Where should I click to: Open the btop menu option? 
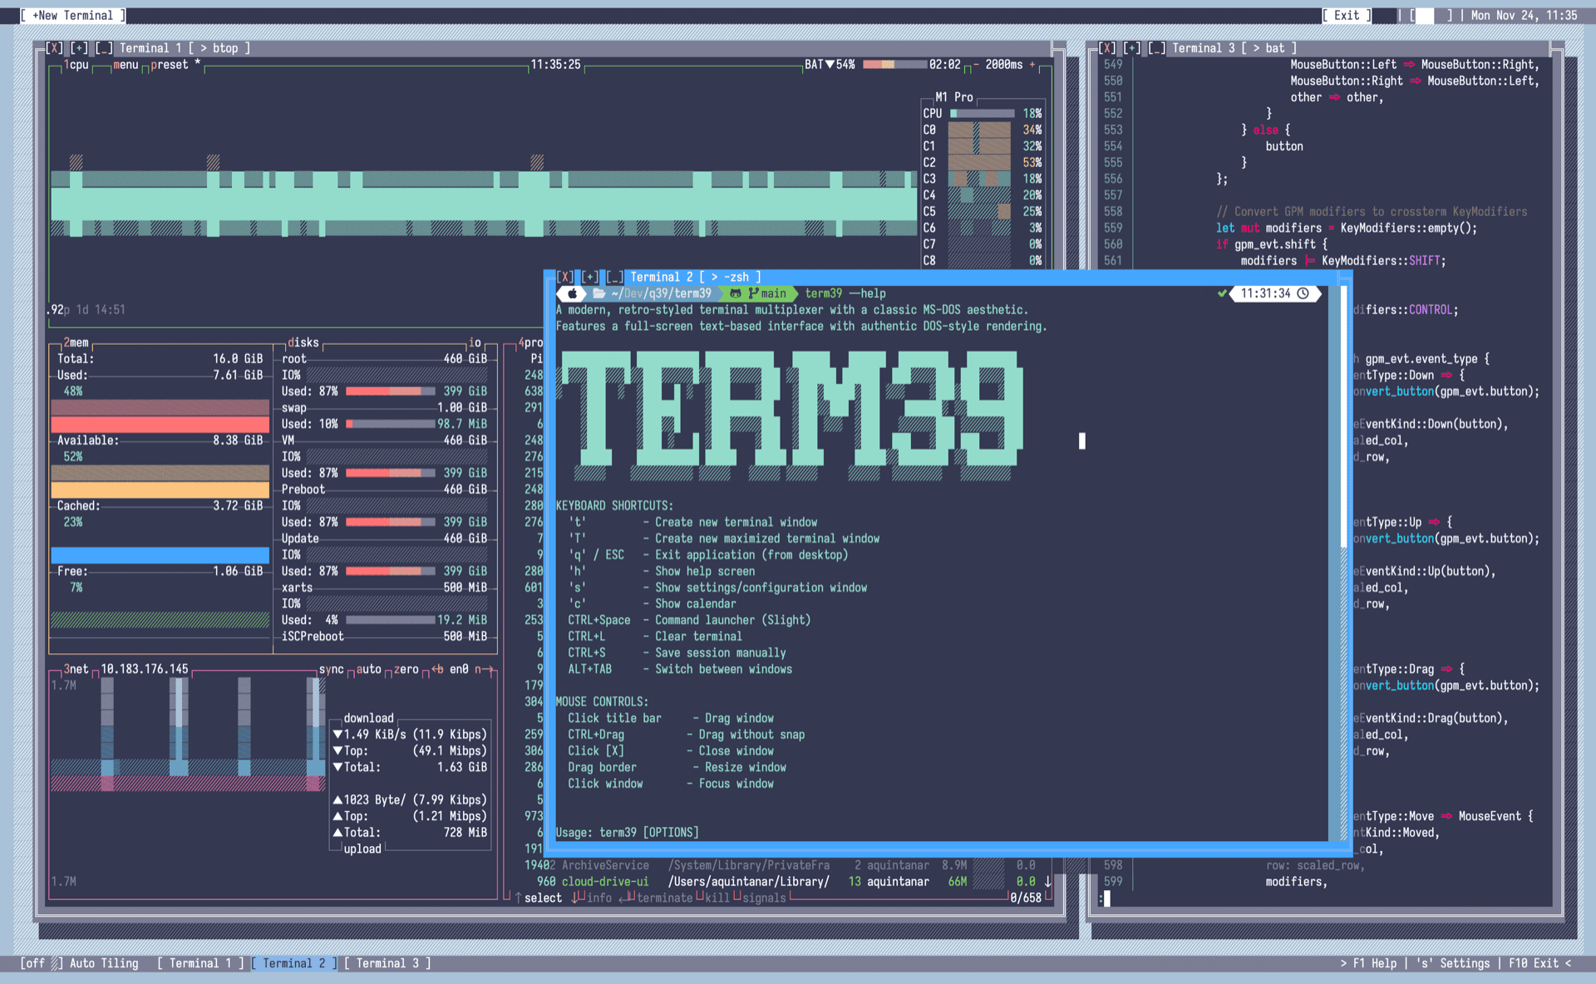126,65
